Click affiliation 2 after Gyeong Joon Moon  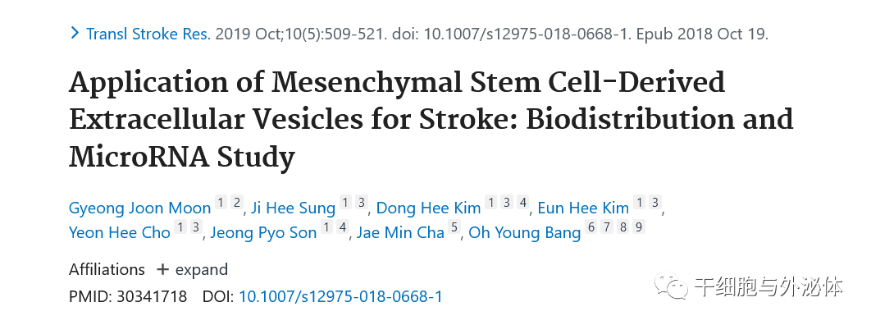coord(237,203)
